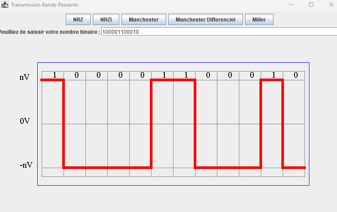Choose the Manchester encoding button

point(144,19)
